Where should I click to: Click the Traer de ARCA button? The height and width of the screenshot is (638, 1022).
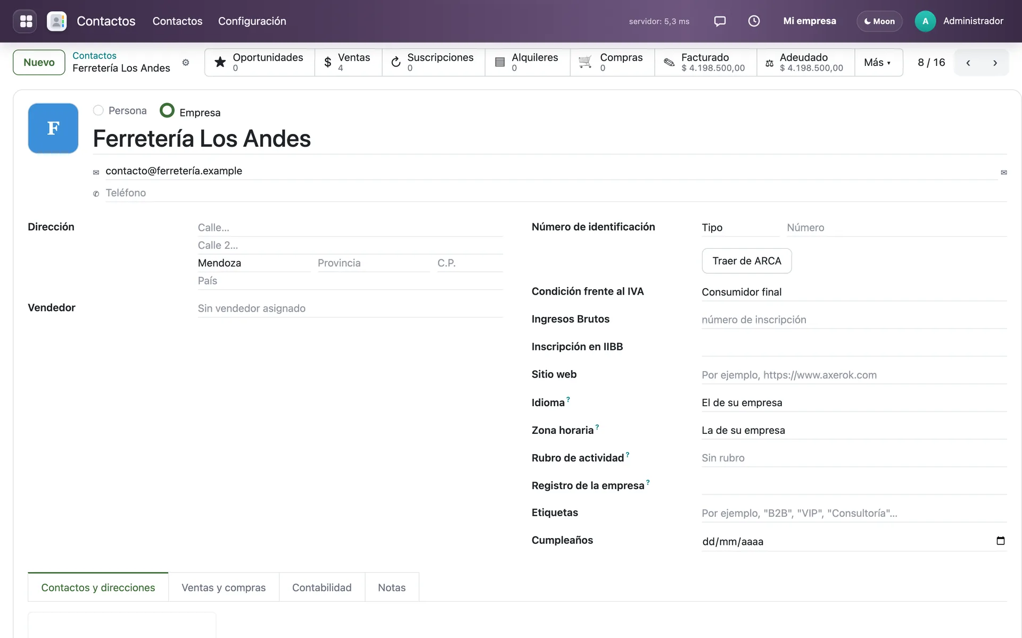pyautogui.click(x=746, y=261)
